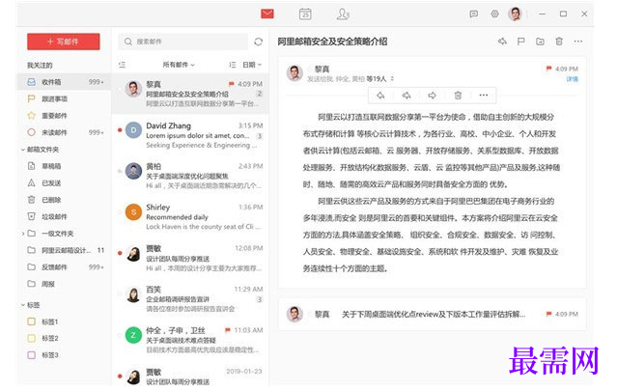Open the more options dots in header
This screenshot has width=617, height=391.
pyautogui.click(x=577, y=42)
